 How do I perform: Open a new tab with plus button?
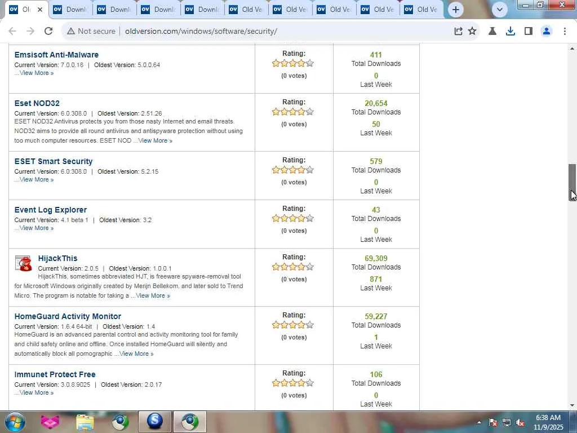455,10
